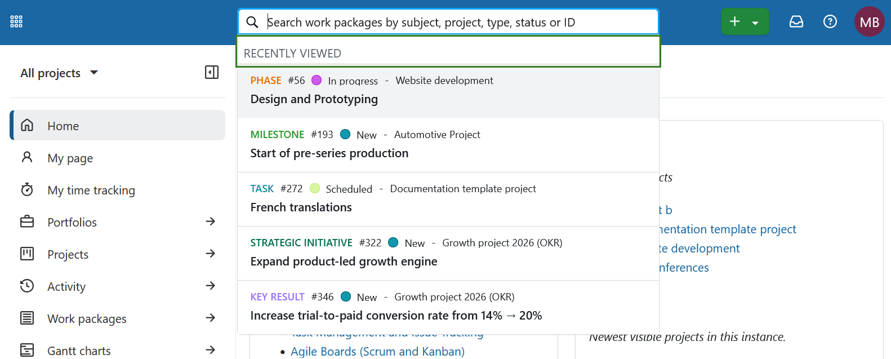Focus the work package search field
This screenshot has width=891, height=359.
tap(448, 22)
